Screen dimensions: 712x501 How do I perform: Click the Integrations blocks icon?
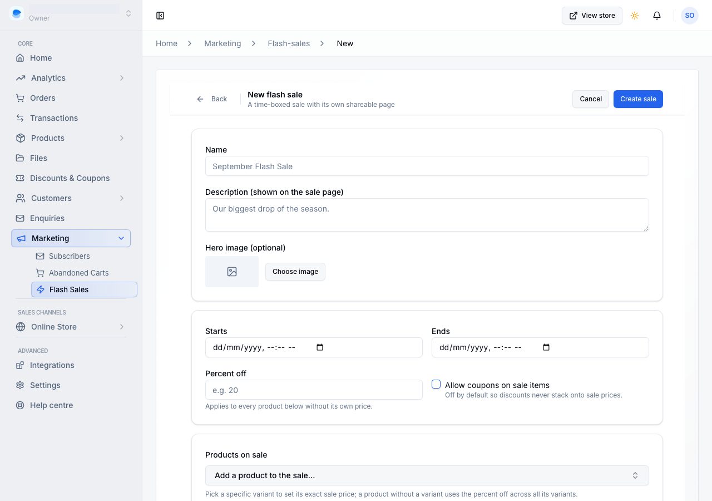point(20,365)
